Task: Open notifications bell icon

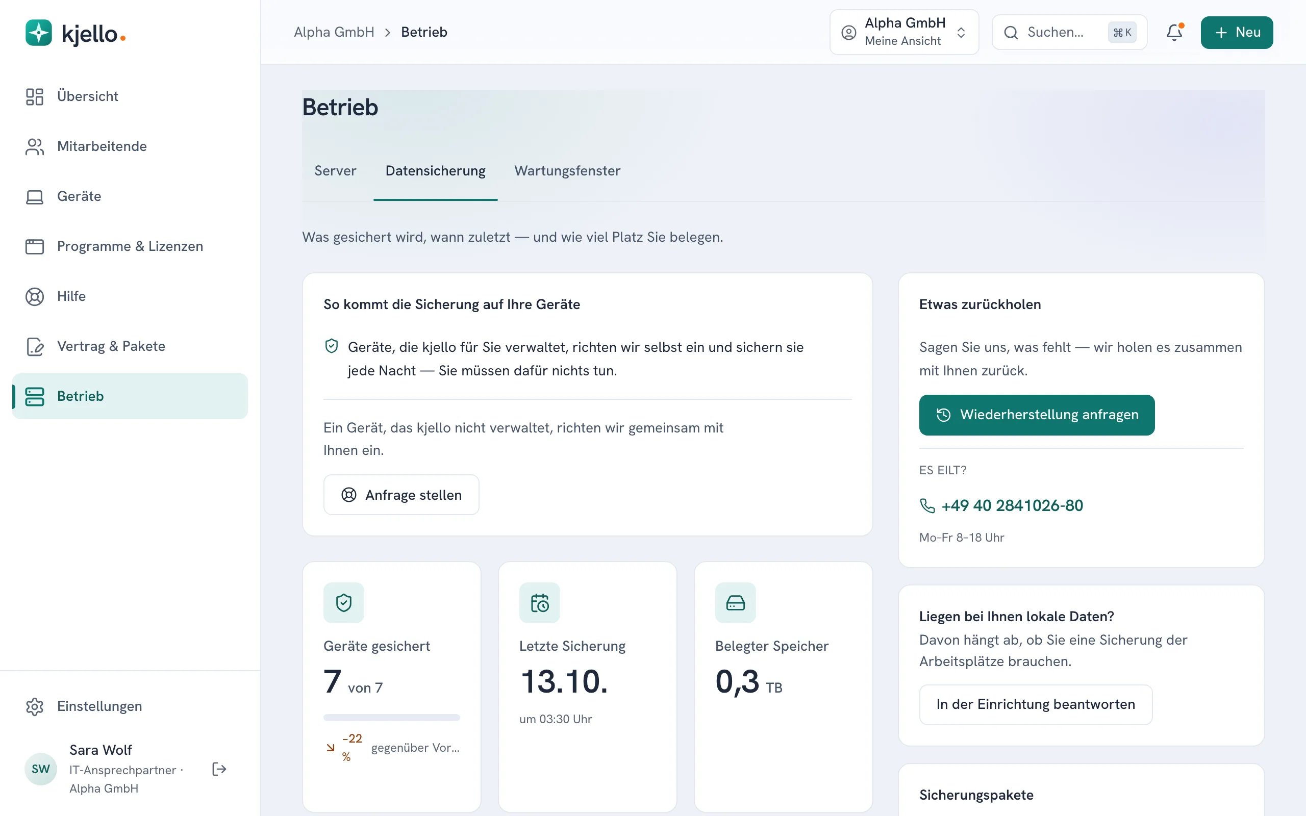Action: (x=1174, y=32)
